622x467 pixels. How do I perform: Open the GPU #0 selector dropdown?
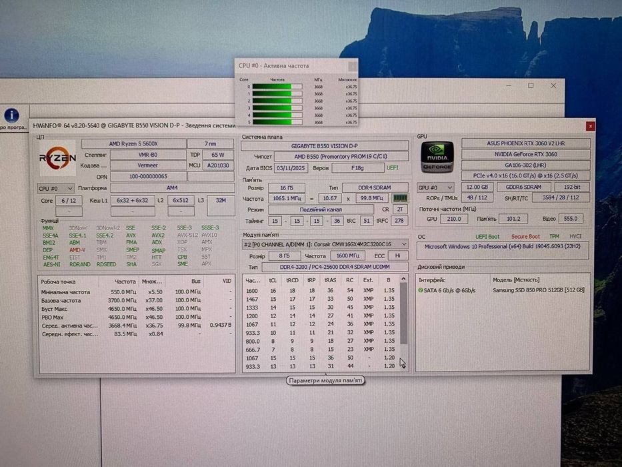coord(435,187)
